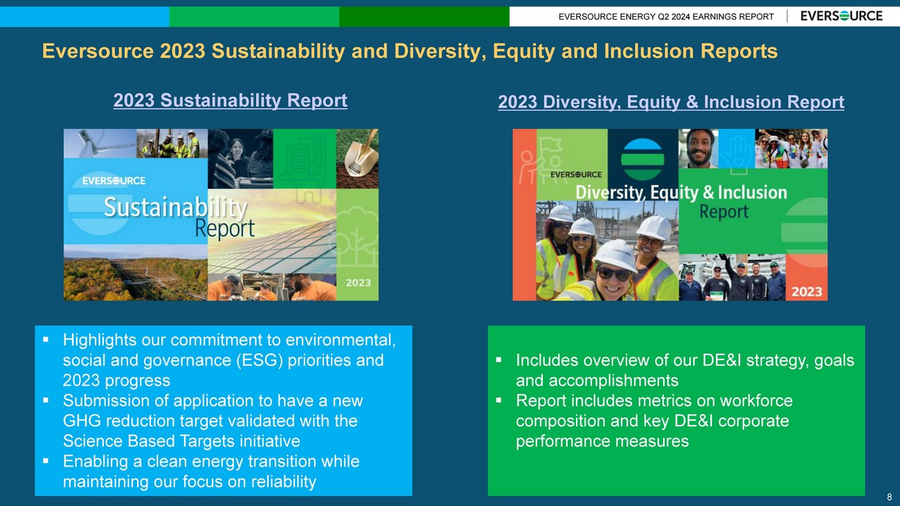Open the 2023 Diversity, Equity & Inclusion Report link
The width and height of the screenshot is (900, 506).
pos(670,102)
